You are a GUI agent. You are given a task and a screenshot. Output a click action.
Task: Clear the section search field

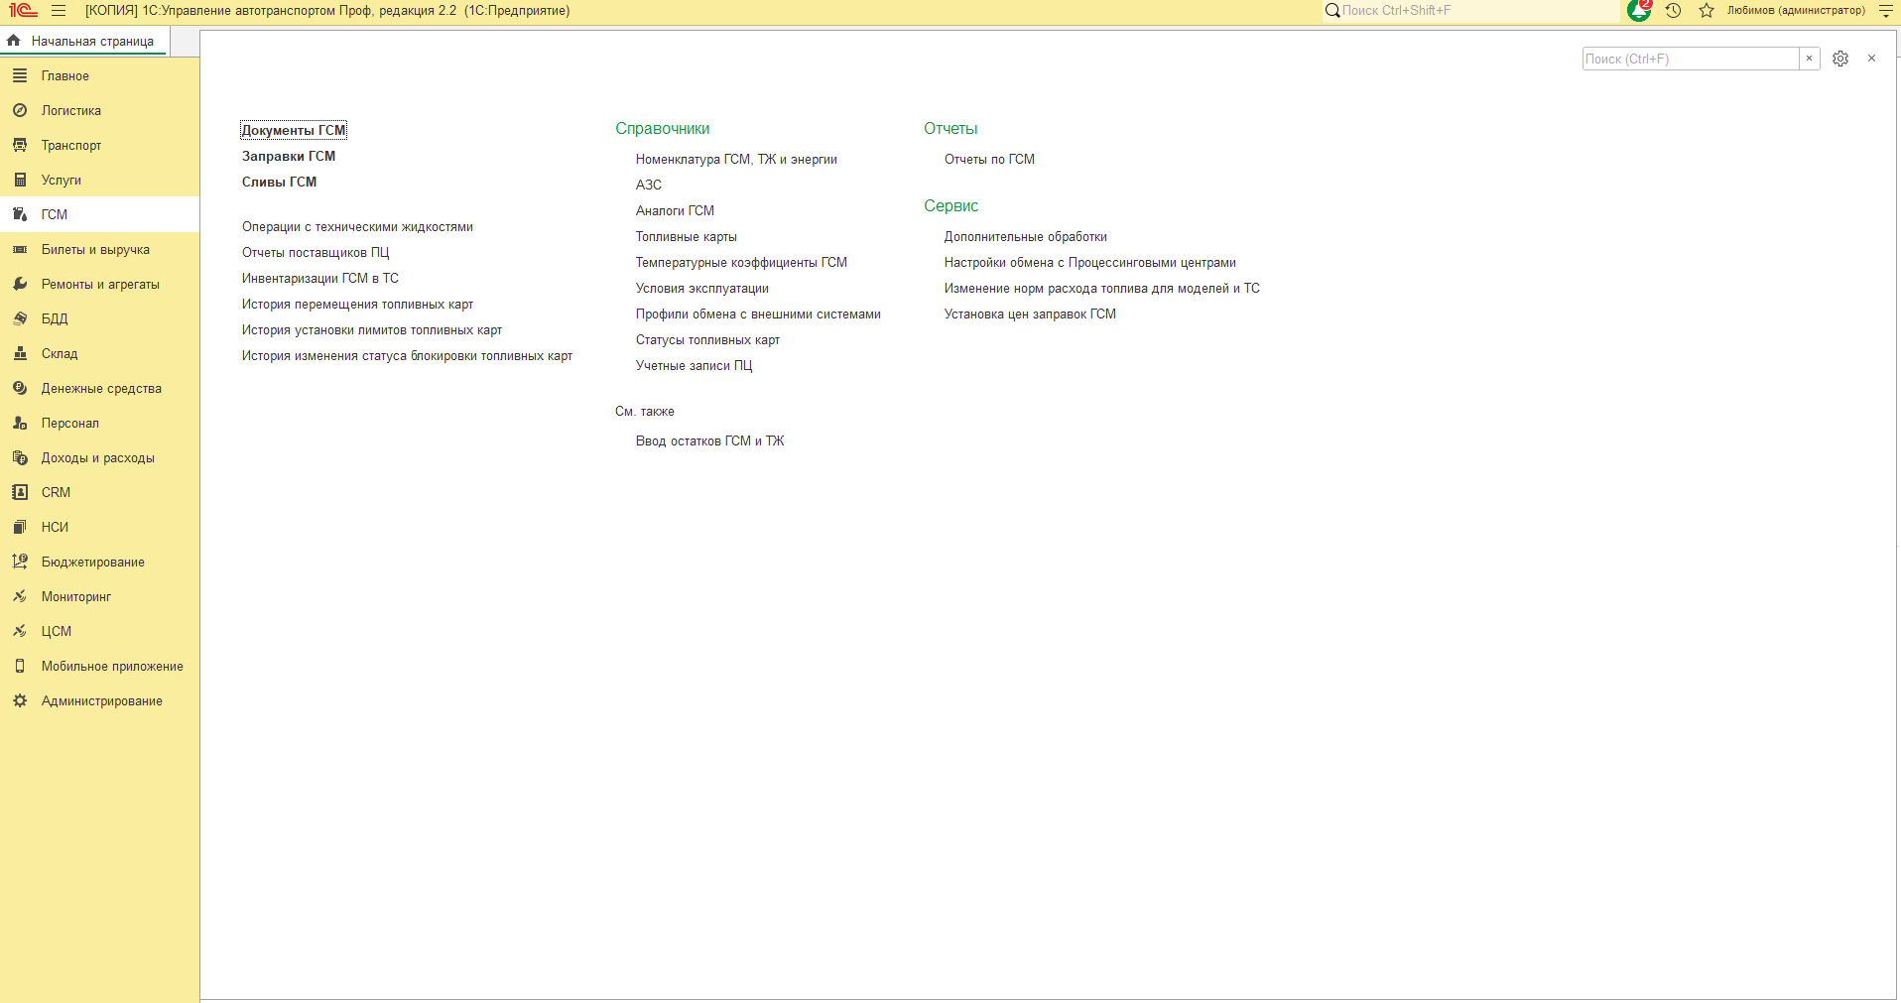point(1810,59)
